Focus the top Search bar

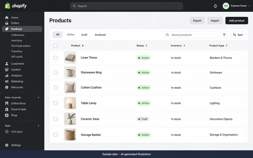click(126, 6)
